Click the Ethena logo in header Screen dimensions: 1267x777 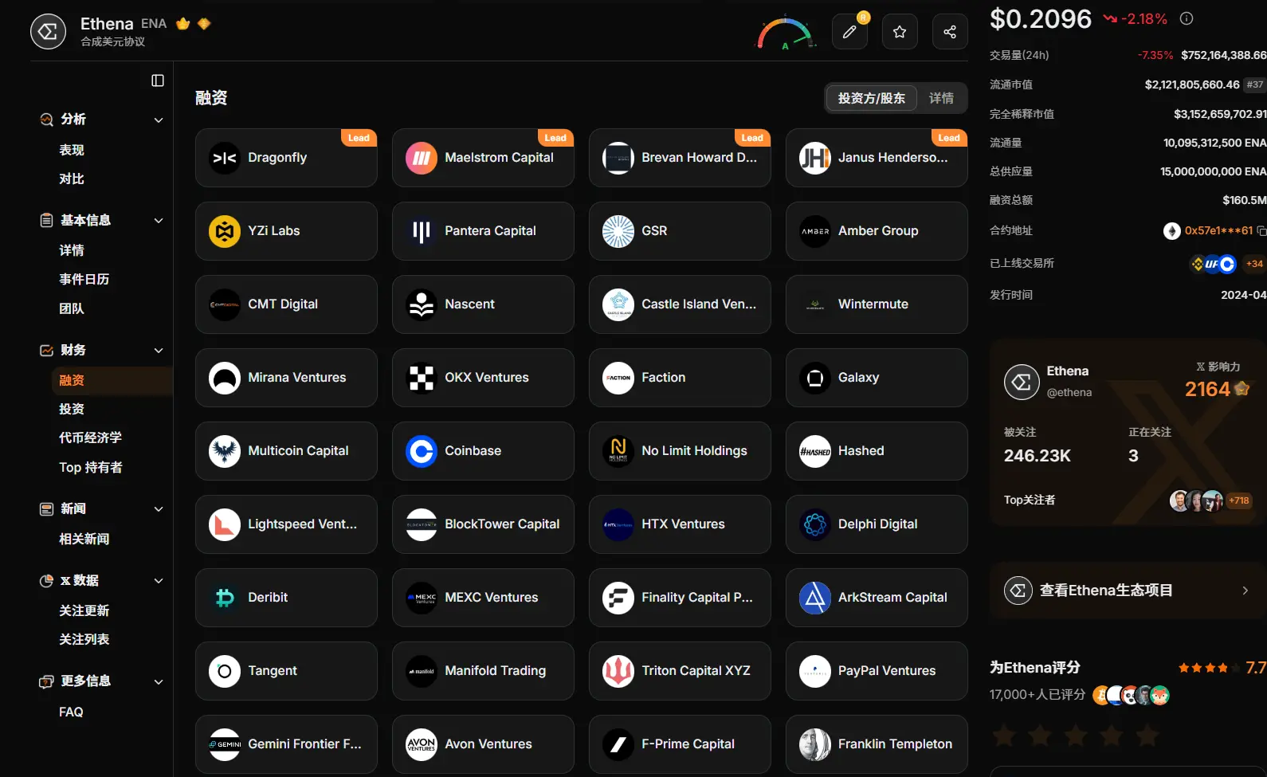pyautogui.click(x=48, y=32)
